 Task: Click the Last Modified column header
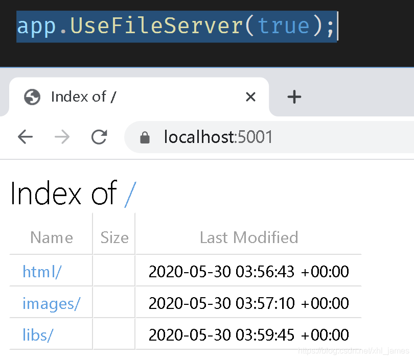249,237
